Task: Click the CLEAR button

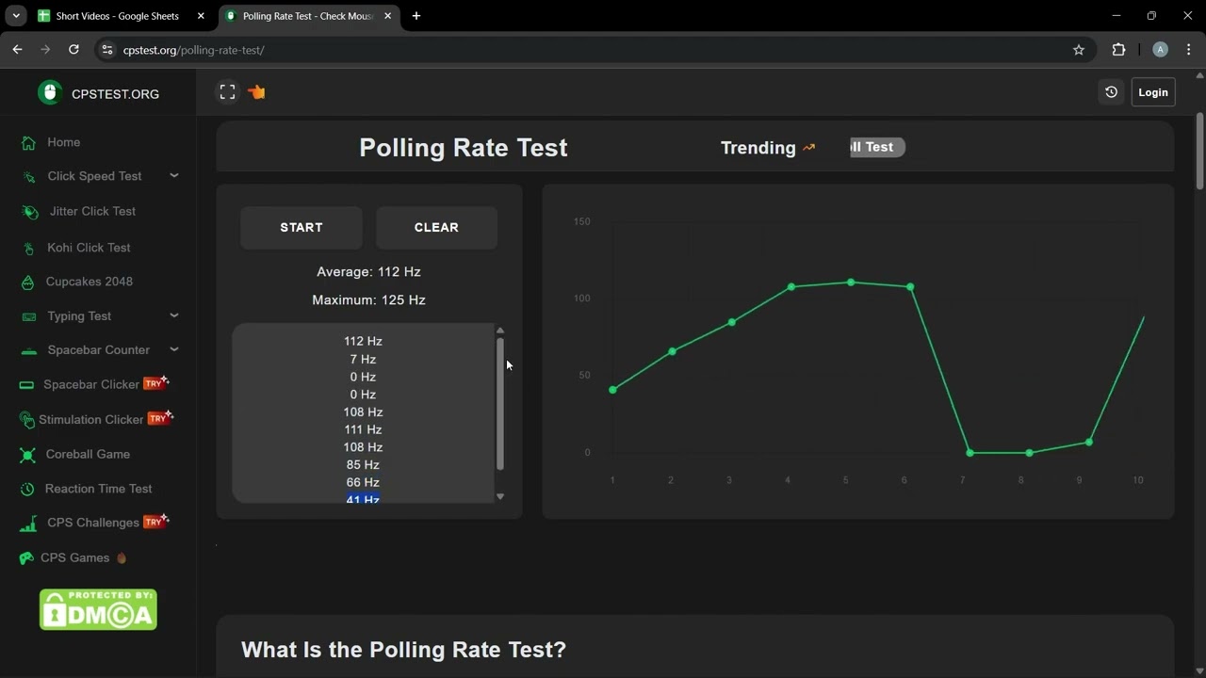Action: coord(436,228)
